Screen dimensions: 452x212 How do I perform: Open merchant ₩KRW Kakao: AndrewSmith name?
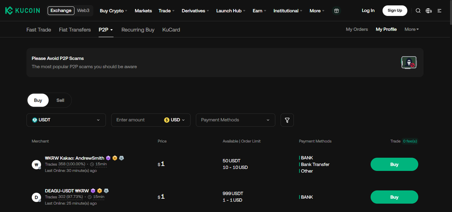tap(75, 158)
